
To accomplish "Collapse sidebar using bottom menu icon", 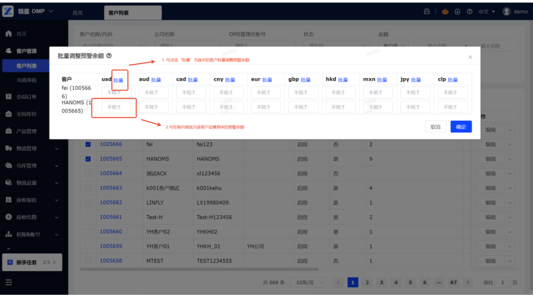I will pyautogui.click(x=9, y=282).
